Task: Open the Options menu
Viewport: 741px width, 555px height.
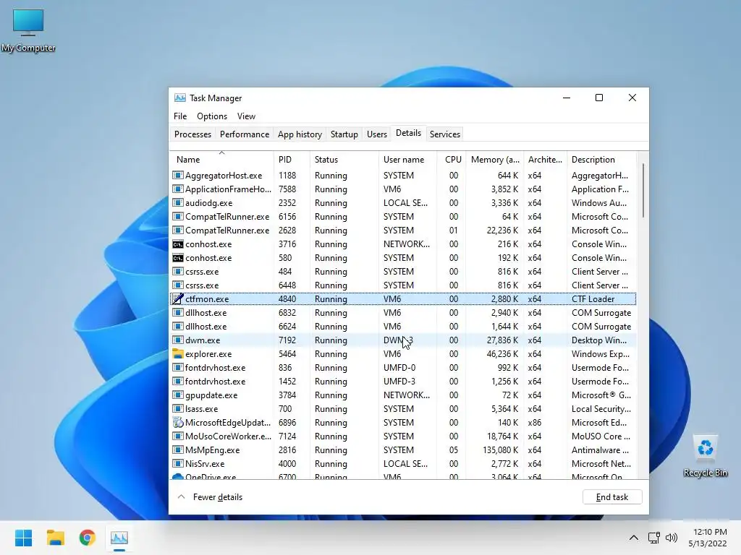Action: (x=212, y=116)
